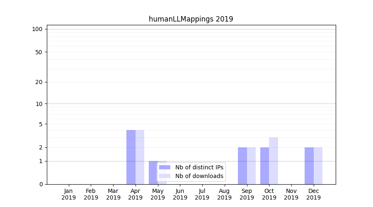Click the 'Jan 2019' x-axis label

(69, 194)
